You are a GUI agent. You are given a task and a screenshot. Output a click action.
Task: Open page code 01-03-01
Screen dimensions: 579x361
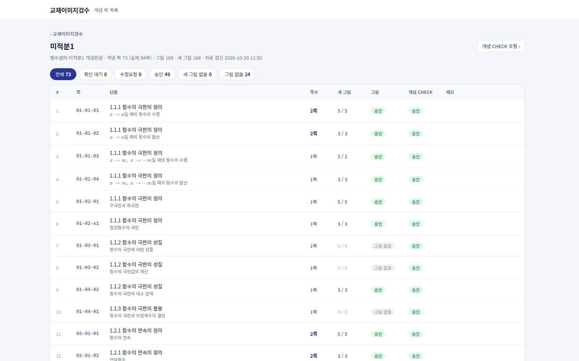88,245
